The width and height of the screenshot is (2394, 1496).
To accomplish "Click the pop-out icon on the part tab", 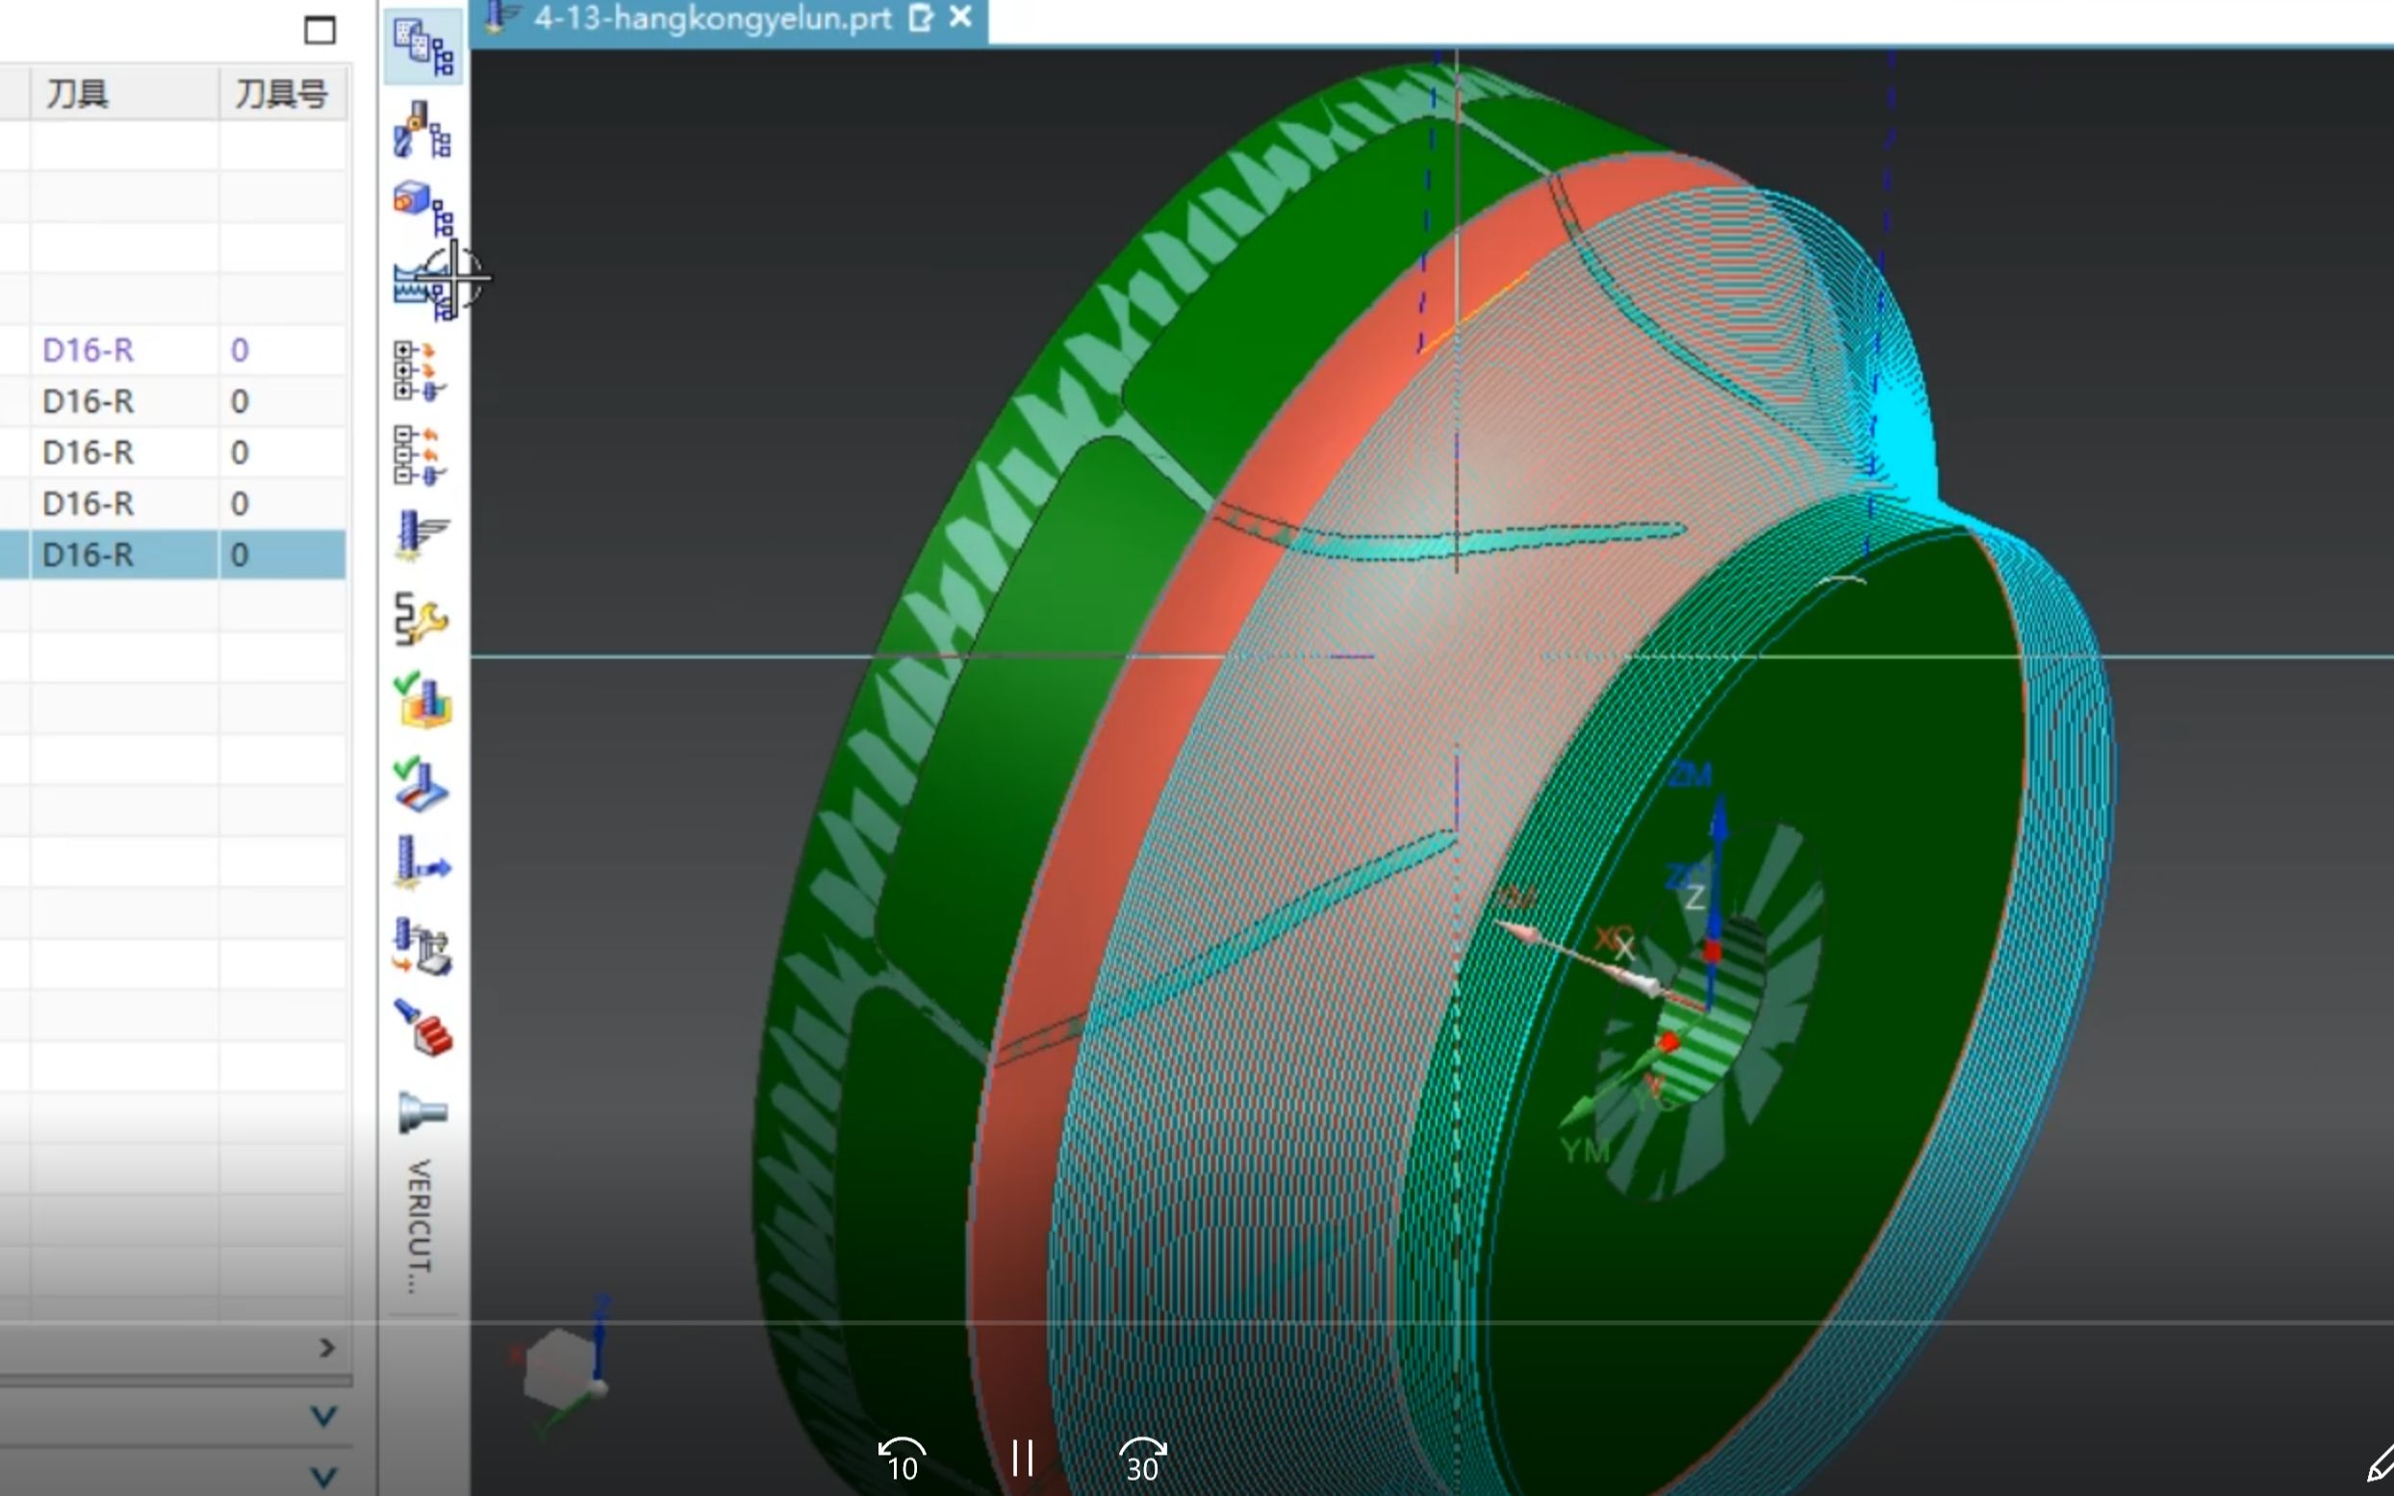I will tap(920, 18).
